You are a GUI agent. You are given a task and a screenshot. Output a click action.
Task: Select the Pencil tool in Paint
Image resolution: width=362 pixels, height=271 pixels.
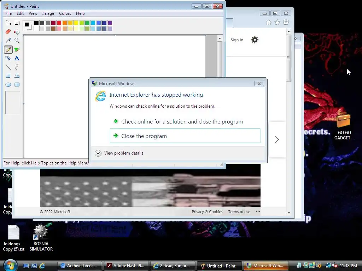8,49
